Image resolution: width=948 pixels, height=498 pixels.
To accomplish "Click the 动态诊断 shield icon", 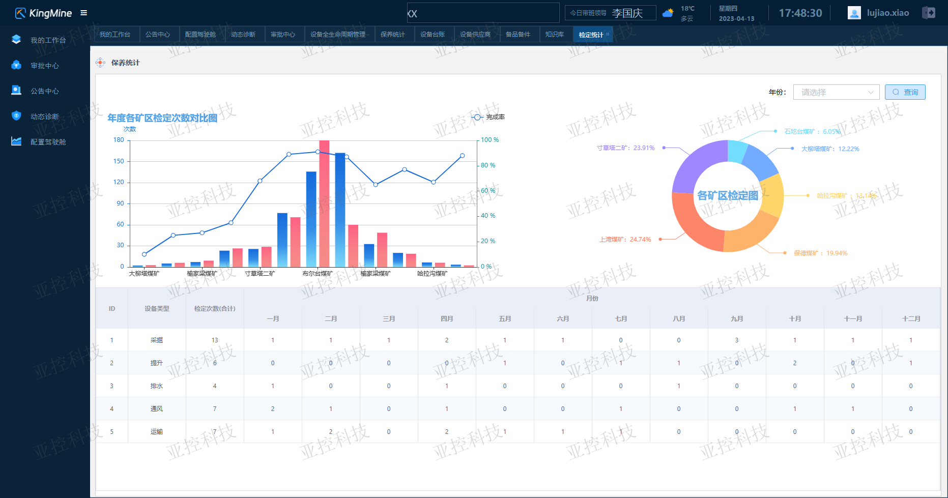I will pyautogui.click(x=16, y=116).
